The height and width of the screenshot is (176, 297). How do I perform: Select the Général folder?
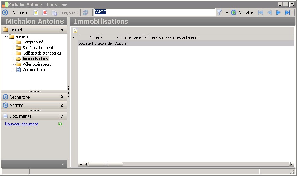pyautogui.click(x=23, y=36)
